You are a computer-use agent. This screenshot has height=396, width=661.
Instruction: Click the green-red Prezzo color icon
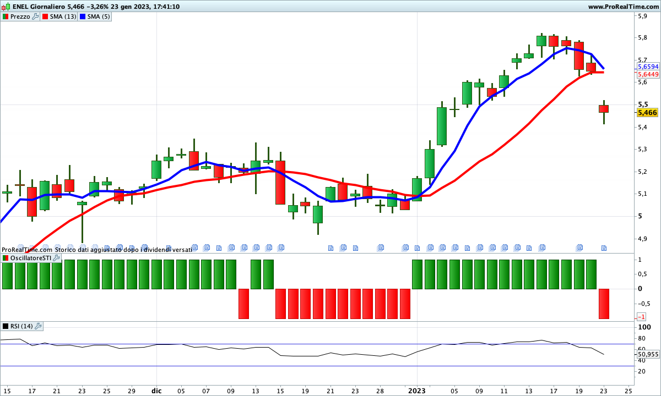(x=6, y=16)
